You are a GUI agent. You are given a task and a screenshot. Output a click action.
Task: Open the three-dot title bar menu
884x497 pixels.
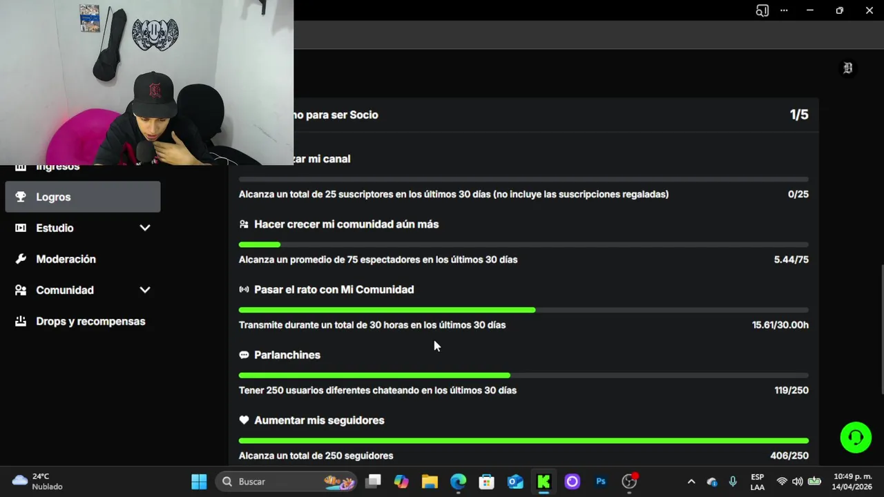point(784,10)
